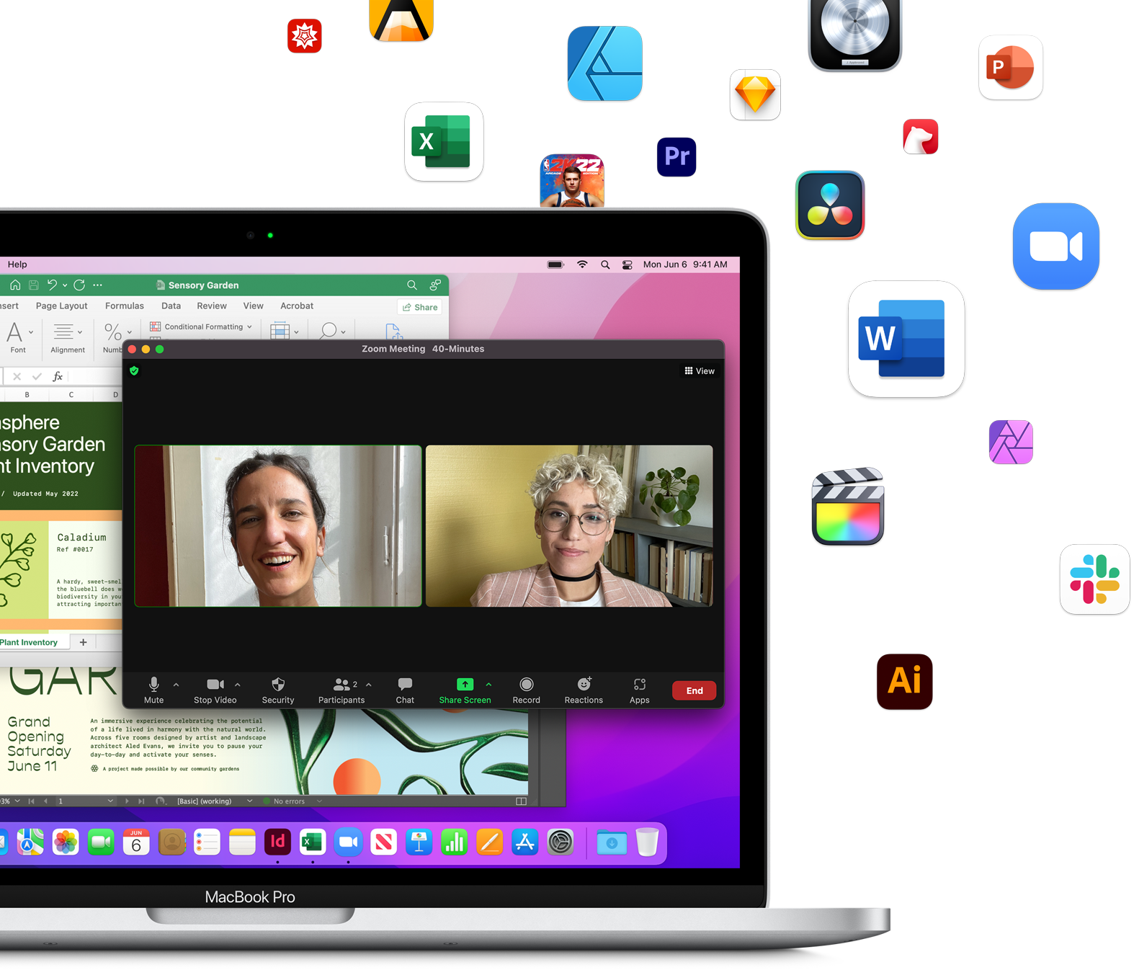1134x970 pixels.
Task: Click the red End meeting button
Action: pos(695,690)
